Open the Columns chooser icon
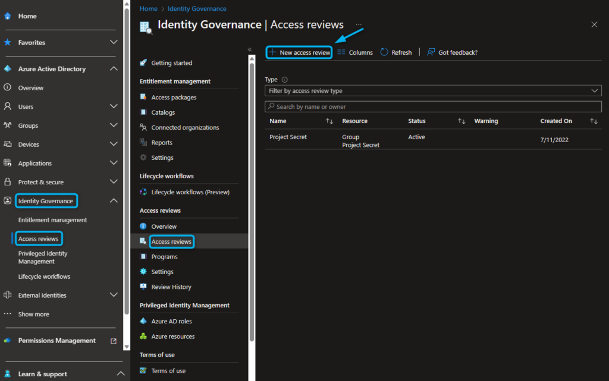Image resolution: width=609 pixels, height=381 pixels. click(341, 52)
